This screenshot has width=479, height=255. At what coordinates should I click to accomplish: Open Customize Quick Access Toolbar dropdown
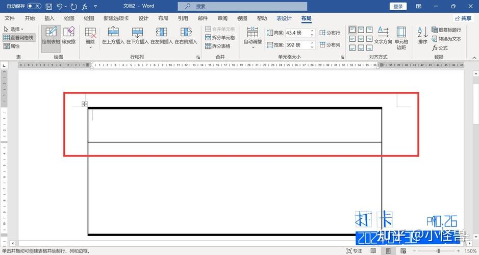[95, 6]
